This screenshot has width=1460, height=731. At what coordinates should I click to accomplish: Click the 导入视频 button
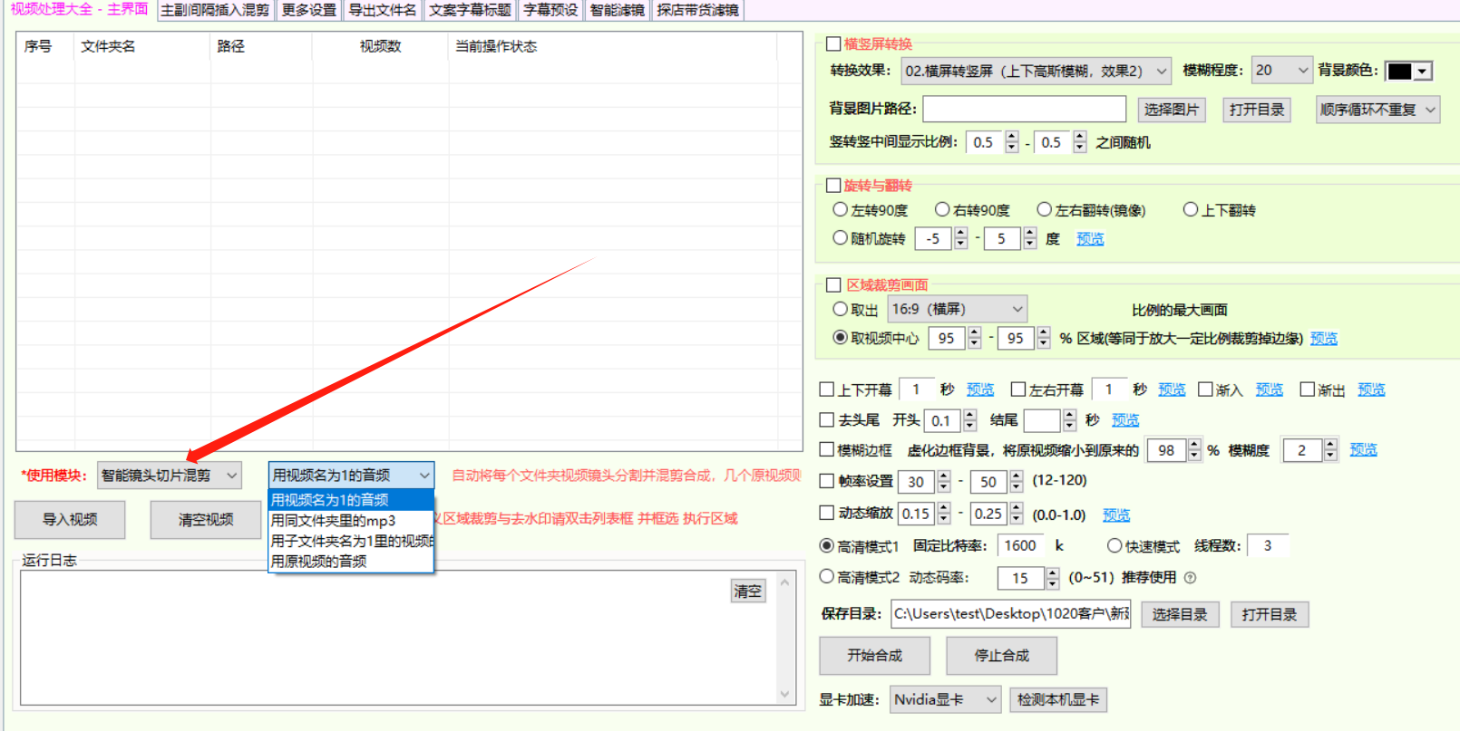[70, 519]
